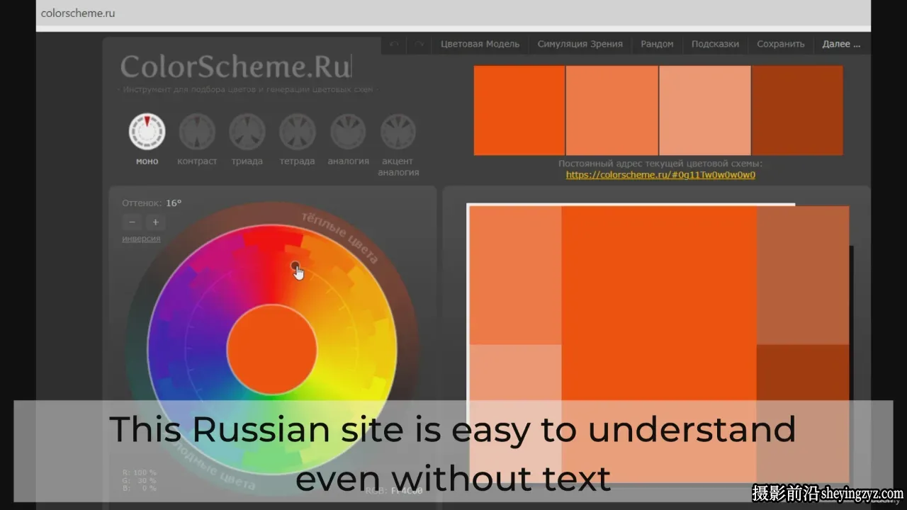Image resolution: width=907 pixels, height=510 pixels.
Task: Click the bright orange swatch in the palette strip
Action: click(519, 110)
